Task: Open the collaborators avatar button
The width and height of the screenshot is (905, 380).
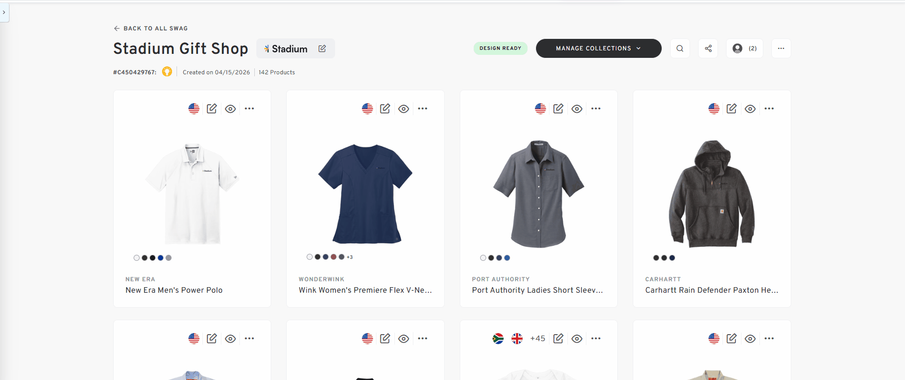Action: 744,48
